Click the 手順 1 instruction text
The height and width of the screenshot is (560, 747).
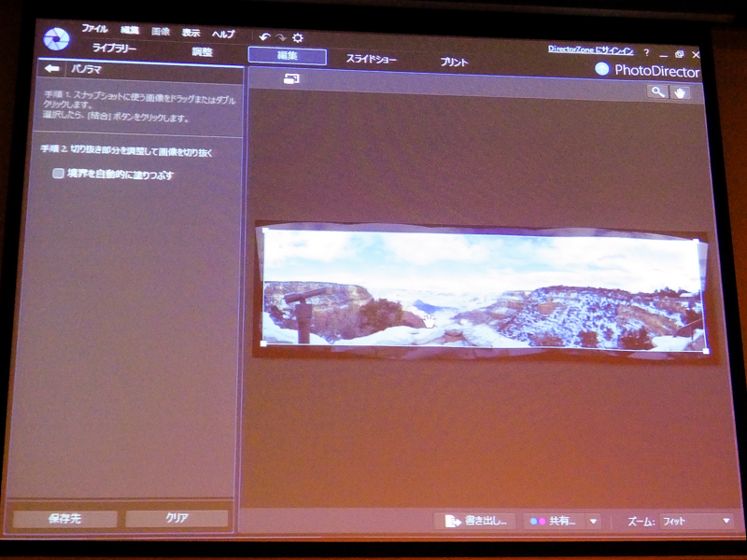(139, 107)
